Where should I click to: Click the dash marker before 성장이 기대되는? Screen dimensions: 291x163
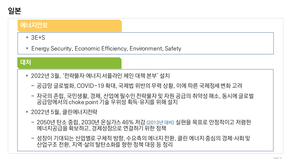click(x=32, y=139)
